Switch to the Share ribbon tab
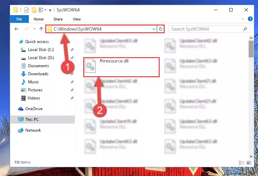Viewport: 258px width, 176px height. pyautogui.click(x=58, y=19)
